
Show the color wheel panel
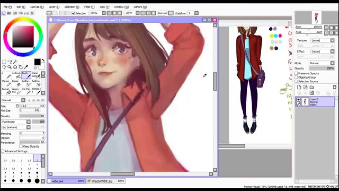coord(4,13)
